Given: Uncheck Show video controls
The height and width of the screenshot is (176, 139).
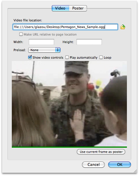Looking at the screenshot, I should [x=30, y=57].
